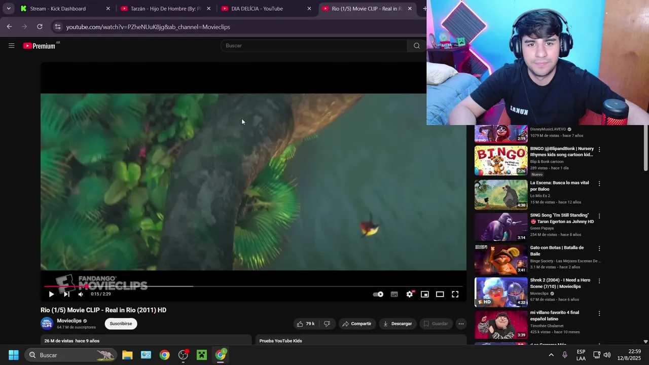Open Shrek 2 I Need a Hero thumbnail
The height and width of the screenshot is (365, 649).
pos(501,291)
